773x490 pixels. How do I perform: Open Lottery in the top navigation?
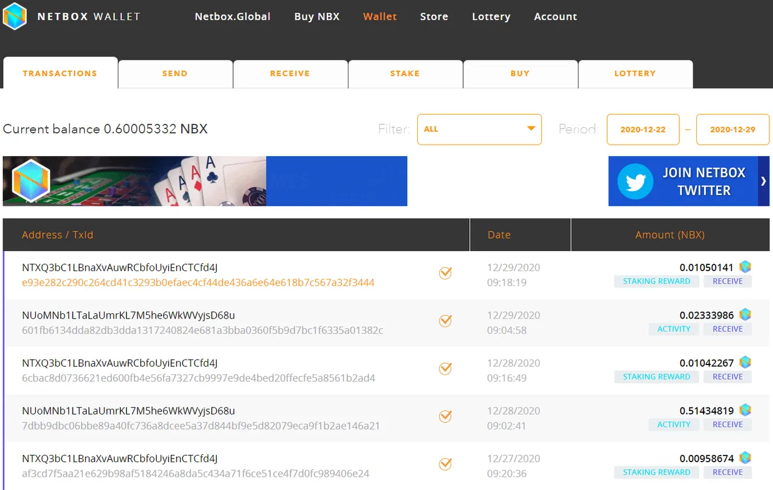click(x=491, y=17)
